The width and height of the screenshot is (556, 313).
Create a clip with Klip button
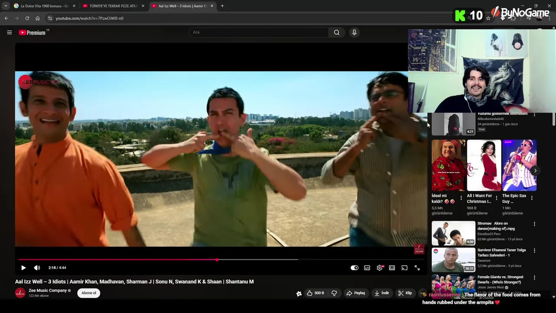coord(405,293)
